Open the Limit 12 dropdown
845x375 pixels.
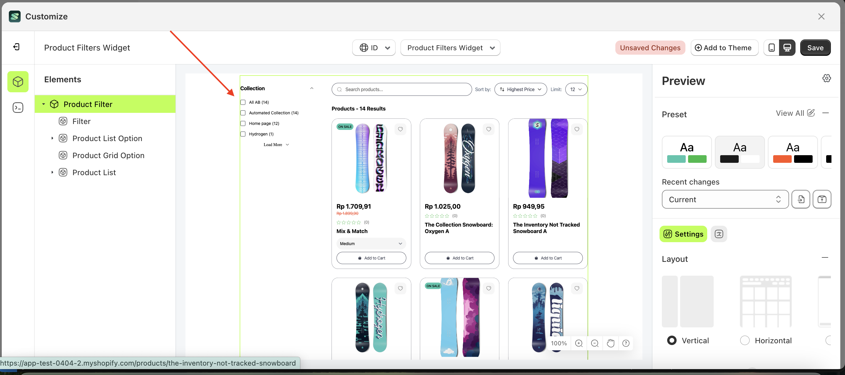pyautogui.click(x=576, y=89)
